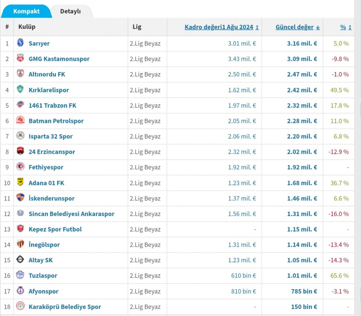361x316 pixels.
Task: Click the Kepez Spor Futbol crest icon
Action: pos(20,229)
